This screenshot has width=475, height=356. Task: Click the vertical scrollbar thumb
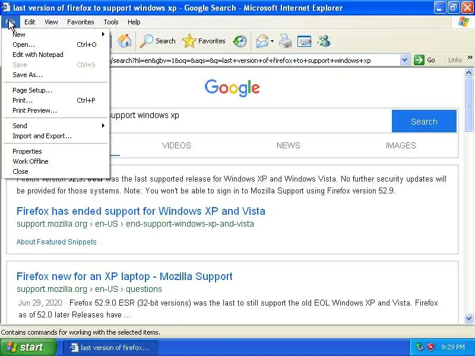click(x=468, y=104)
